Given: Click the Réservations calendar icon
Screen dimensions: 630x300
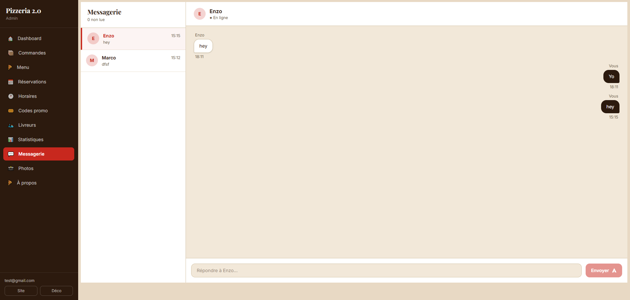Looking at the screenshot, I should click(x=11, y=82).
